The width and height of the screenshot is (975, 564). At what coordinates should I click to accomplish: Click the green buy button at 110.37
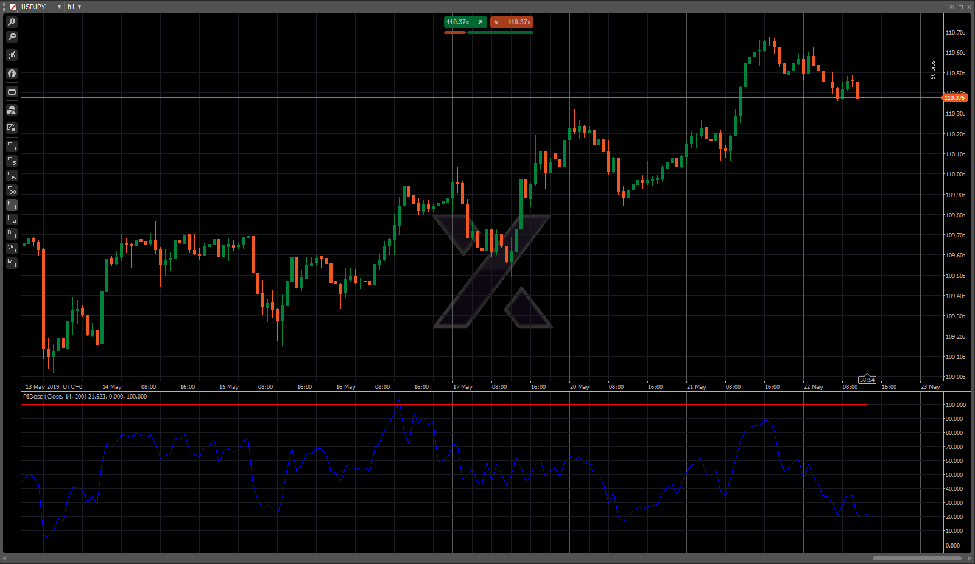click(x=465, y=23)
